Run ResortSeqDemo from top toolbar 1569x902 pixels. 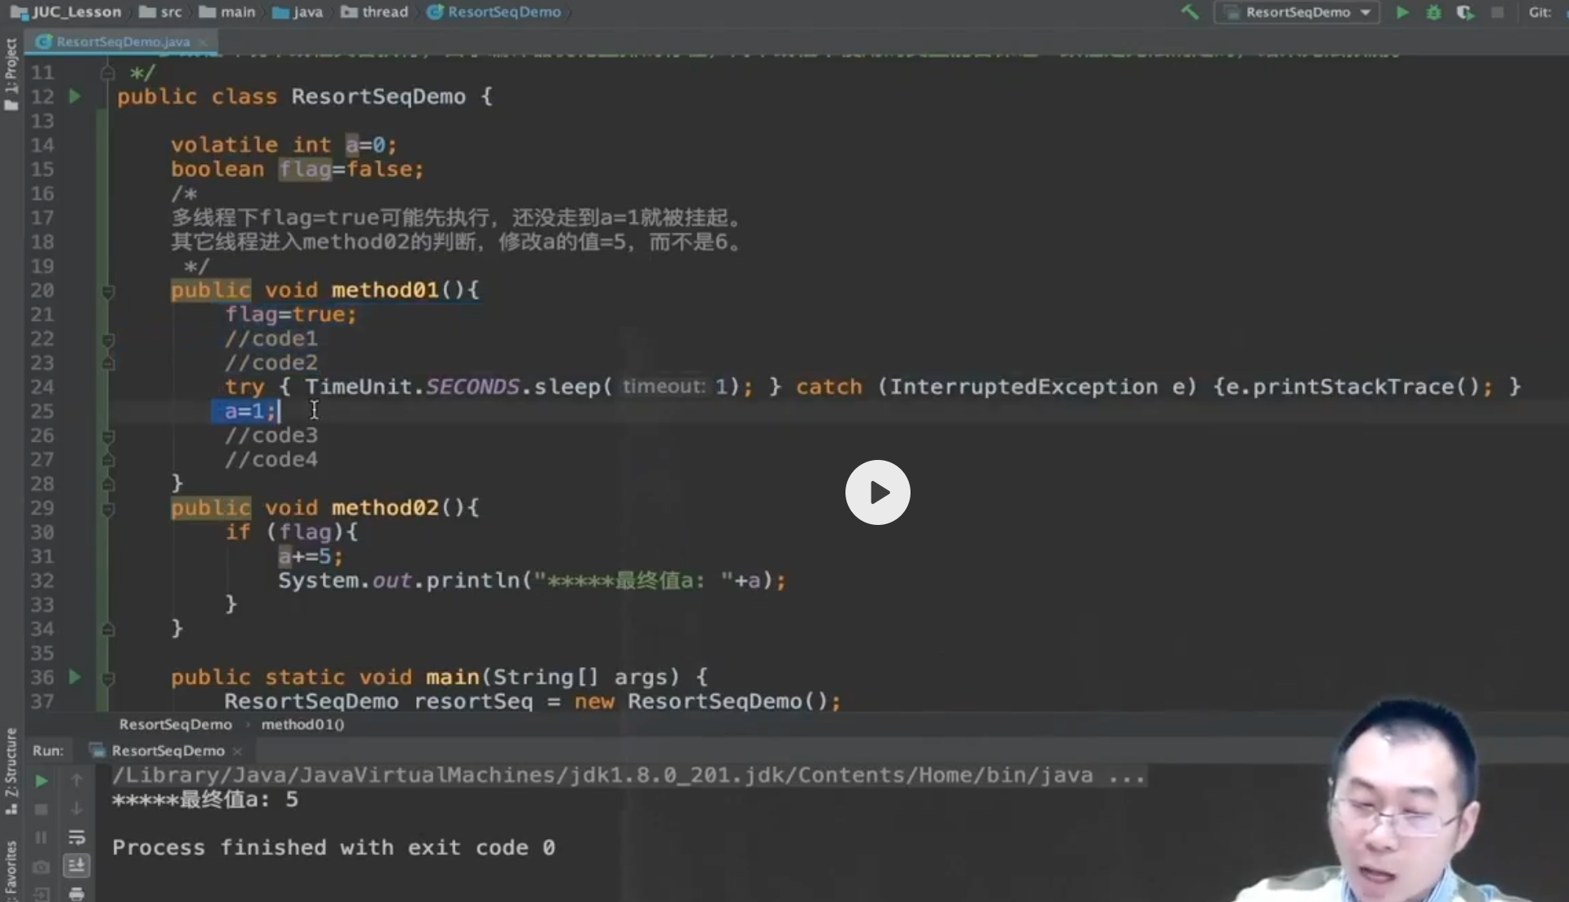(x=1402, y=12)
